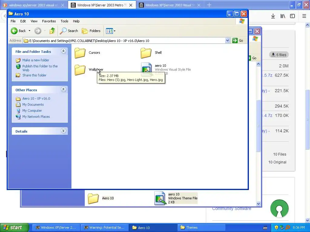Expand the address bar dropdown arrow
Screen dimensions: 310x232
pyautogui.click(x=228, y=41)
